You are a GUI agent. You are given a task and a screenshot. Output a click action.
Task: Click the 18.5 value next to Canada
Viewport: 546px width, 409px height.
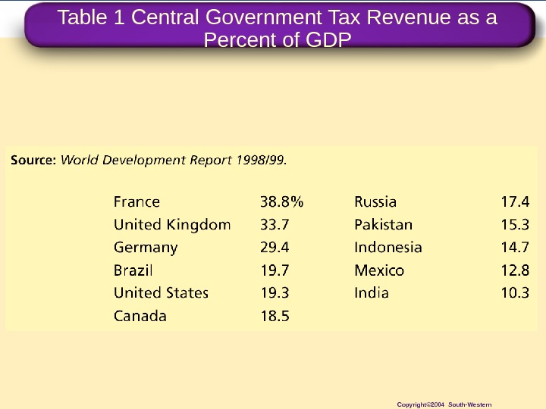click(275, 316)
